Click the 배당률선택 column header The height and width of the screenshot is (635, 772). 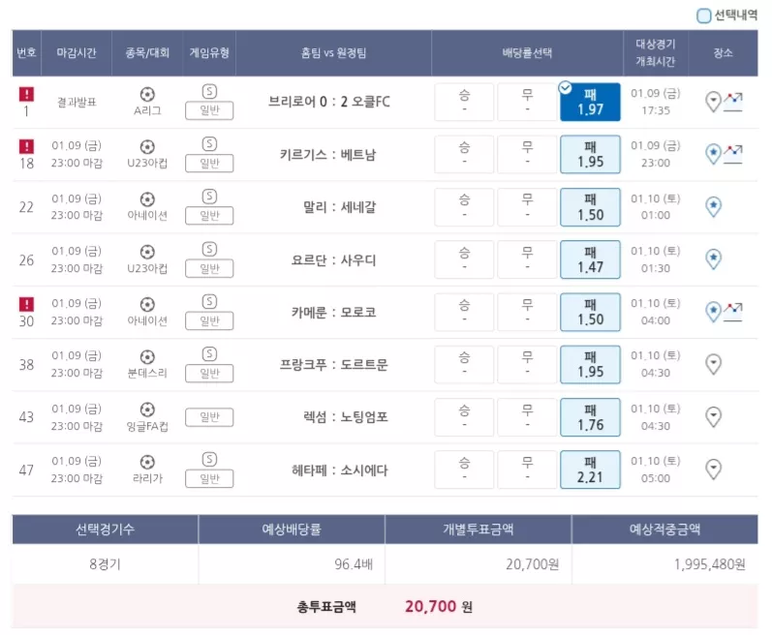click(527, 52)
